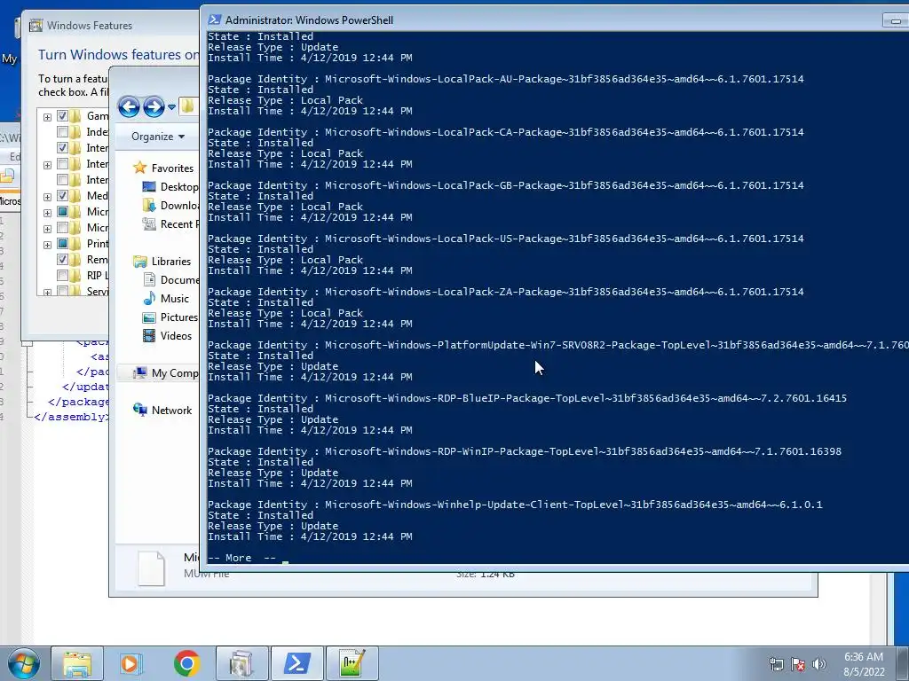Viewport: 909px width, 681px height.
Task: Click the '-- More --' prompt in PowerShell
Action: click(241, 559)
